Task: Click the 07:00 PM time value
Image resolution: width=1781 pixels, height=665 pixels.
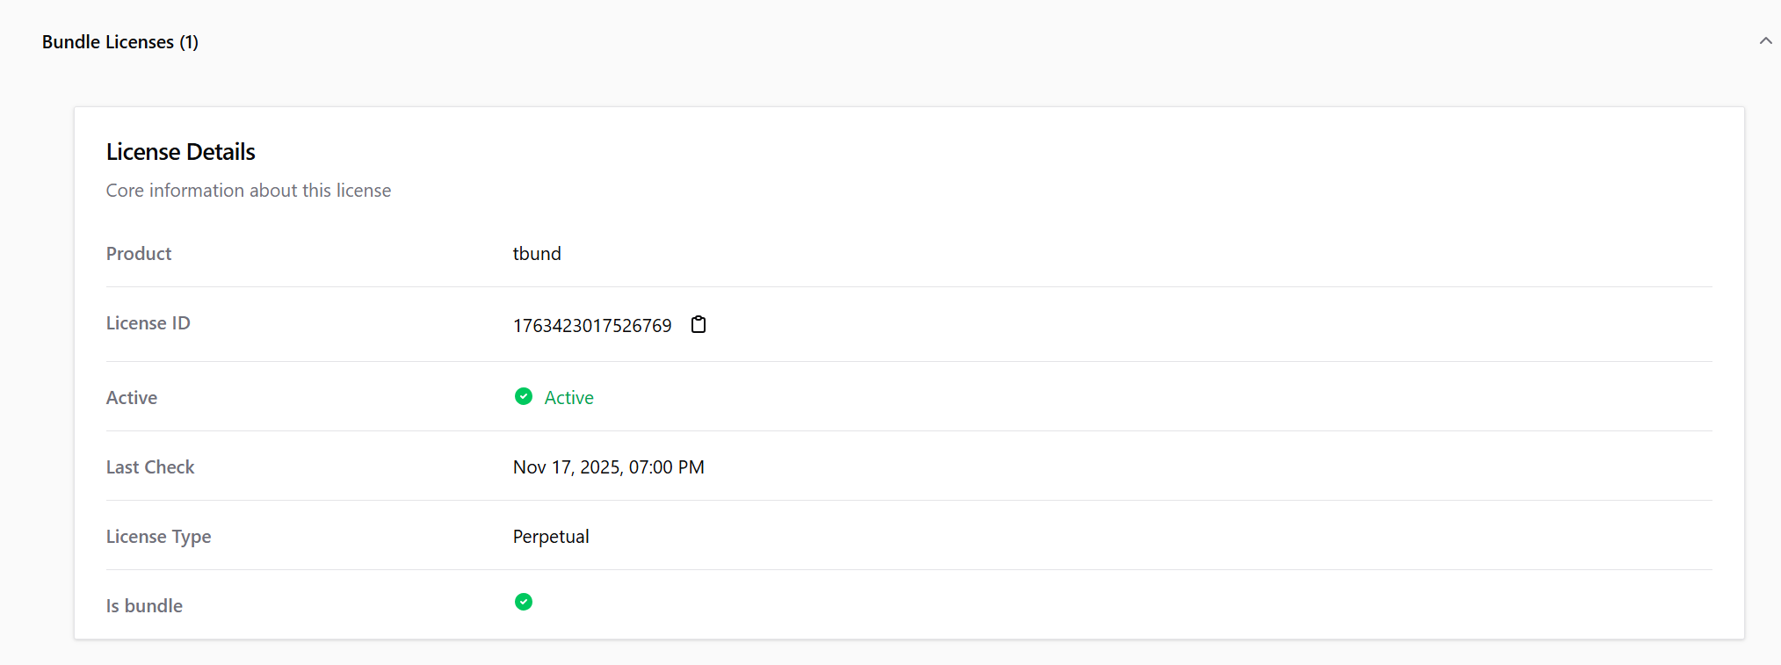Action: 666,467
